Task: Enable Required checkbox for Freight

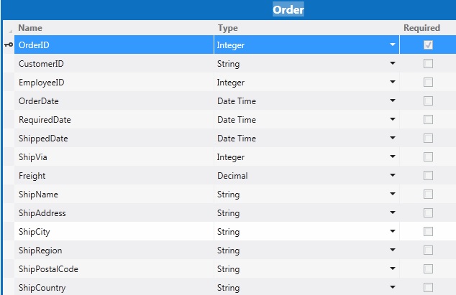Action: coord(428,176)
